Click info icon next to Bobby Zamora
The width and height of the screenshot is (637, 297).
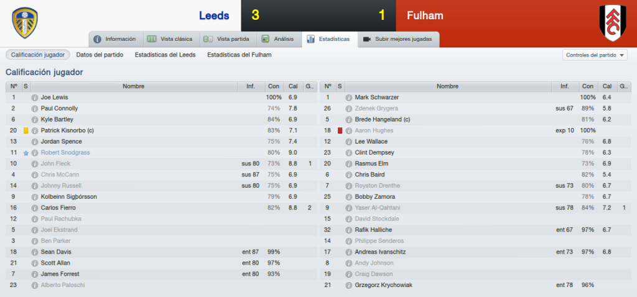[348, 197]
